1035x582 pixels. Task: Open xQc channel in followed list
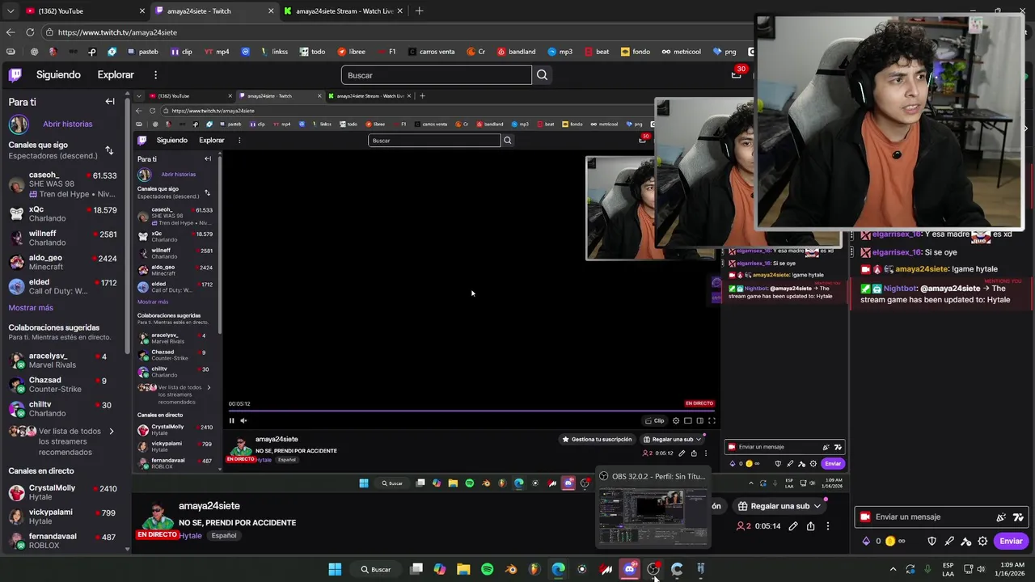coord(63,214)
